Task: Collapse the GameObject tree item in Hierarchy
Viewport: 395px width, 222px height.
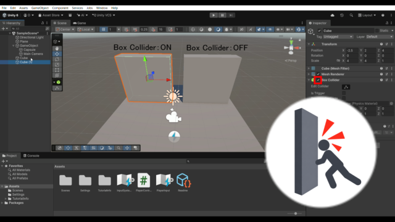Action: pyautogui.click(x=14, y=46)
